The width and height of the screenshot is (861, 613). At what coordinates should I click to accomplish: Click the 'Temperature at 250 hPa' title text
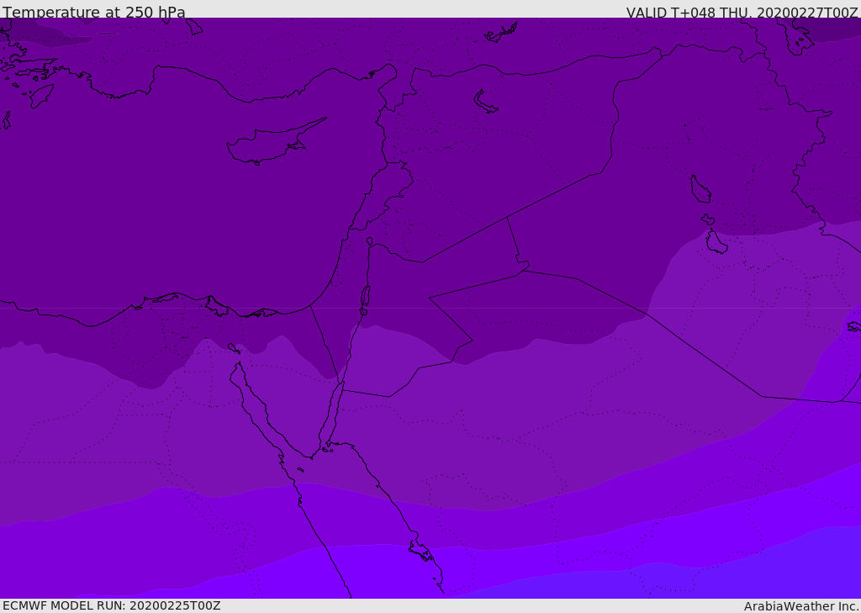coord(94,12)
